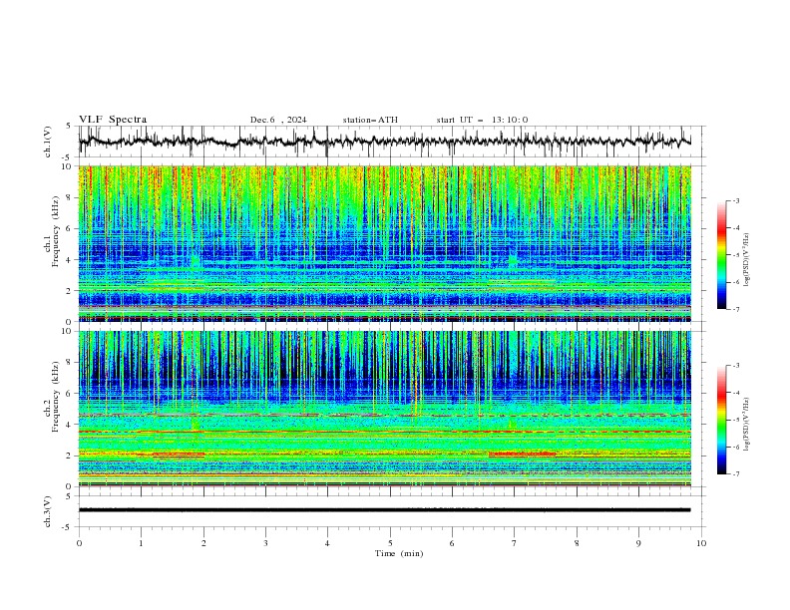The image size is (790, 610).
Task: Click the "-5" tick on ch.1 colorbar
Action: click(736, 255)
